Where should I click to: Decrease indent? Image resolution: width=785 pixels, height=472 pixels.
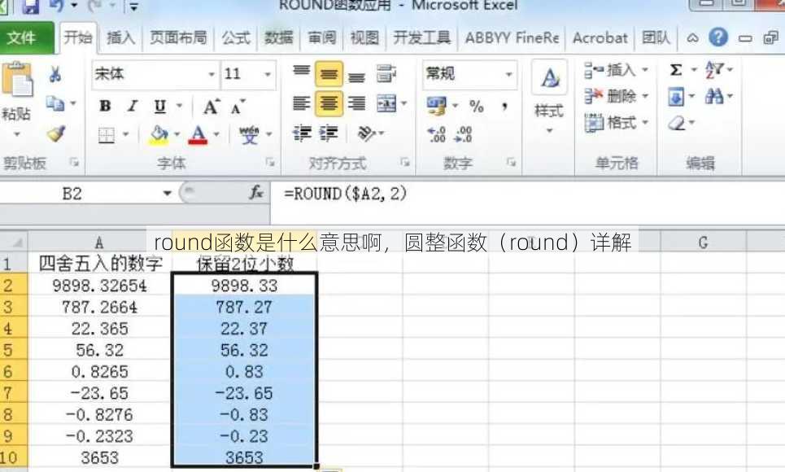coord(302,133)
